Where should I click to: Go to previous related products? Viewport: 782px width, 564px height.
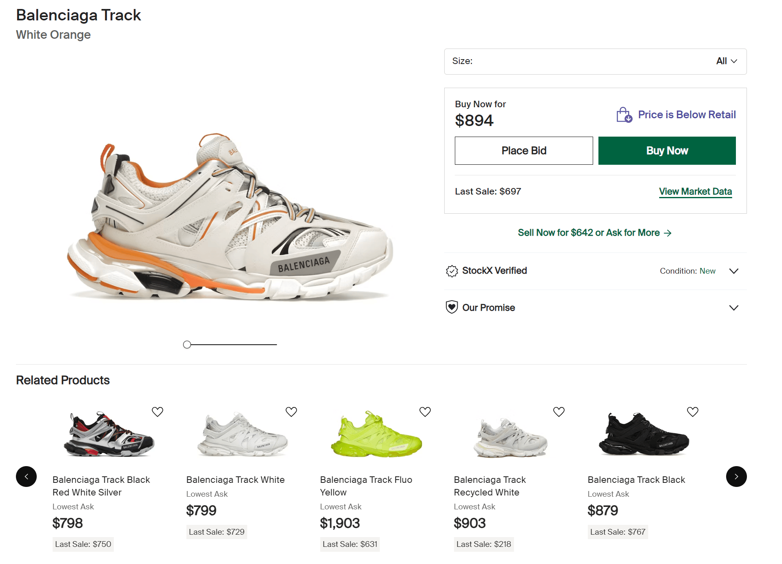coord(27,476)
